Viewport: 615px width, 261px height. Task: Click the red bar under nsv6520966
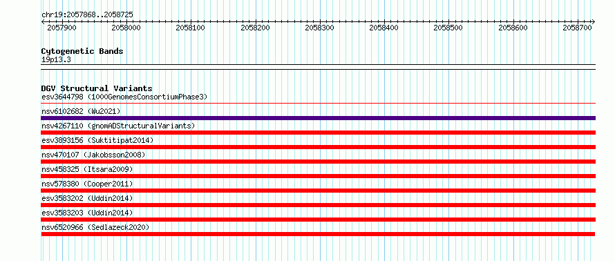[x=318, y=234]
